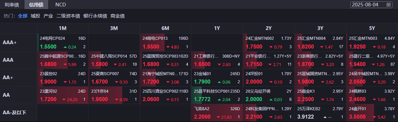Open the calendar icon in date field

pos(388,5)
